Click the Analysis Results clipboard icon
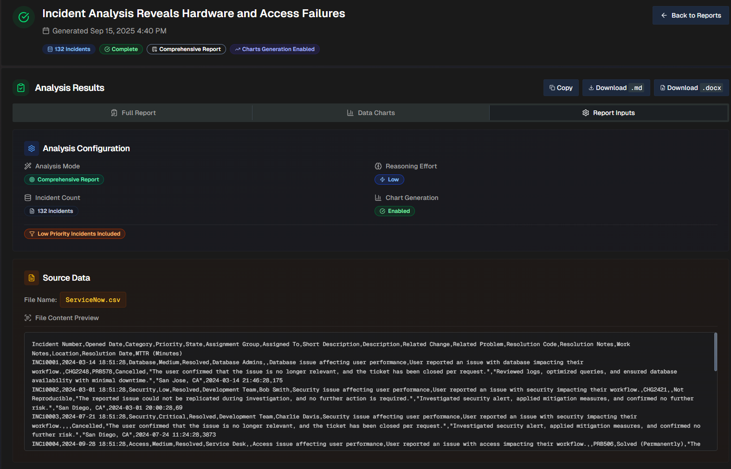Viewport: 731px width, 469px height. (x=21, y=88)
